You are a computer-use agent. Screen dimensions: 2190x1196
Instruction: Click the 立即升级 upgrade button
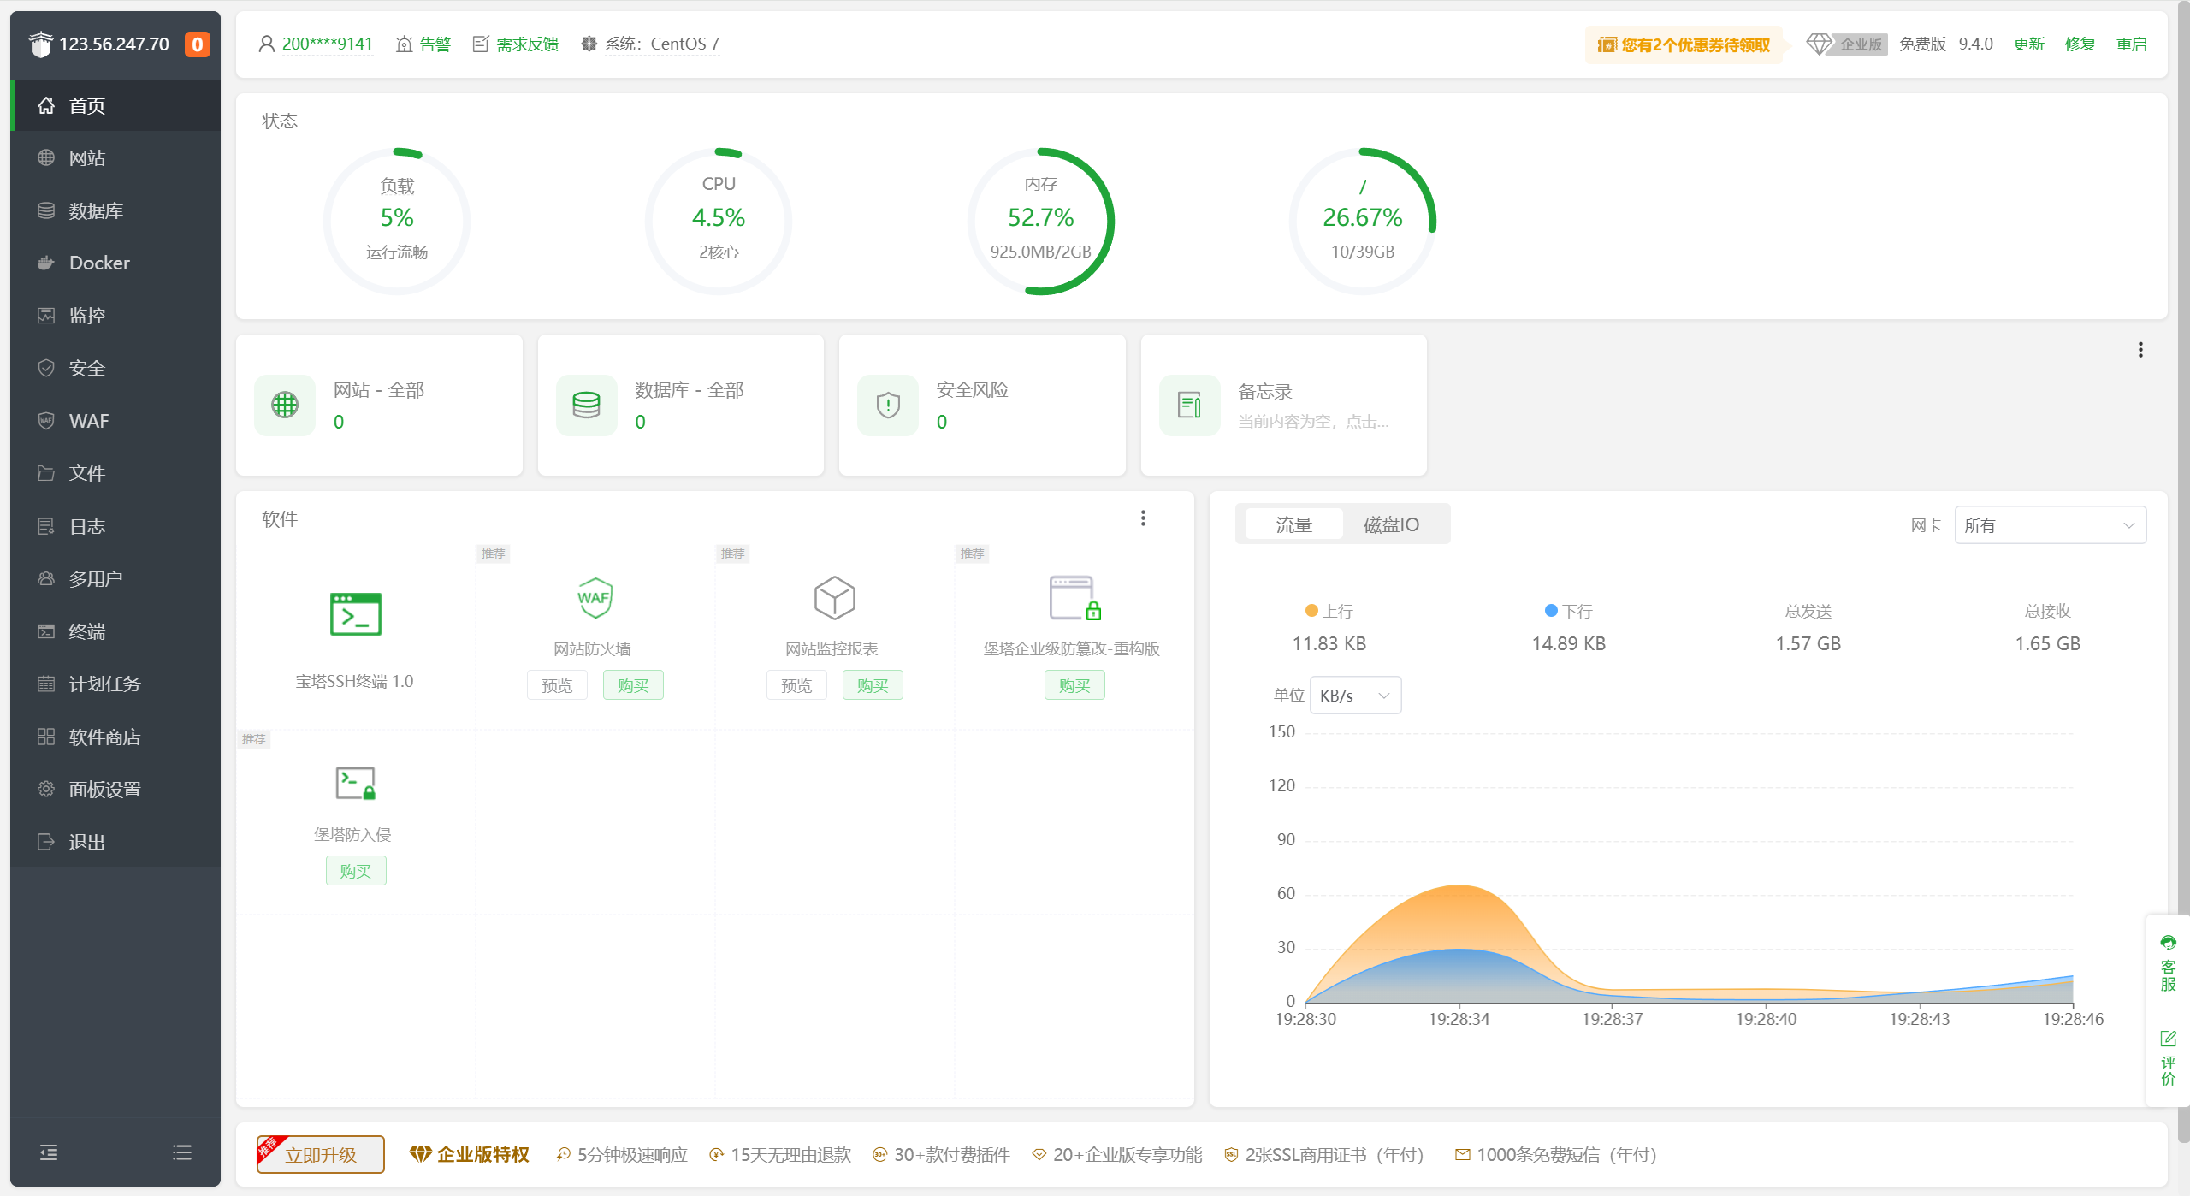tap(321, 1155)
